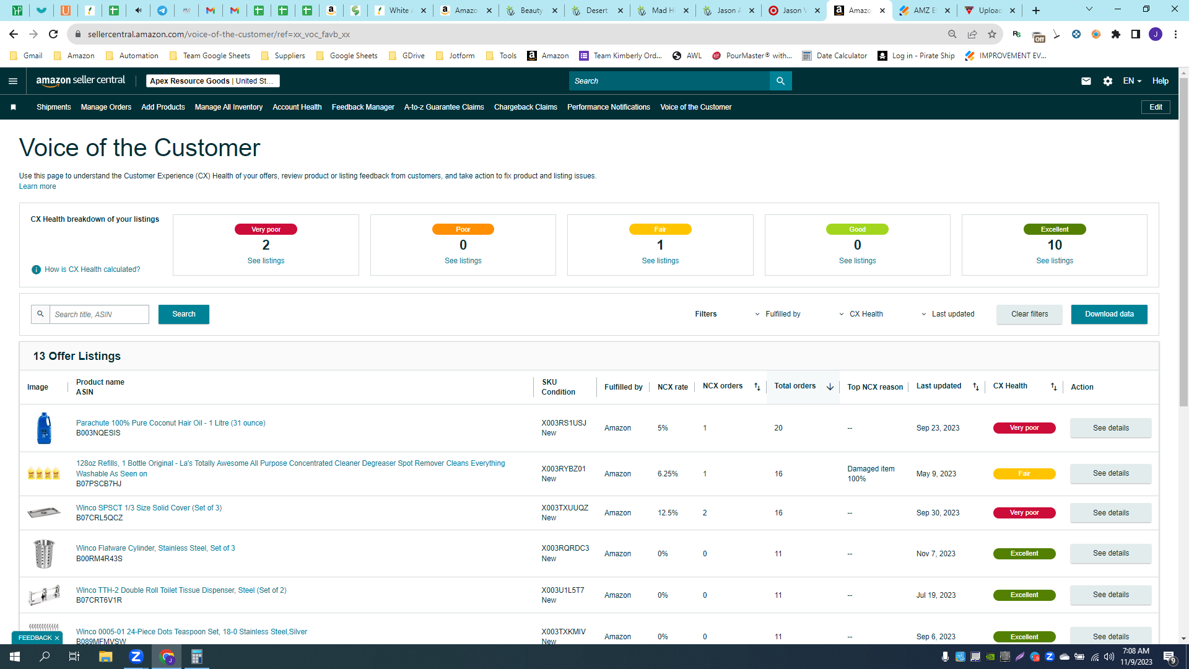Click the Parachute hair oil product thumbnail
1189x669 pixels.
point(44,428)
